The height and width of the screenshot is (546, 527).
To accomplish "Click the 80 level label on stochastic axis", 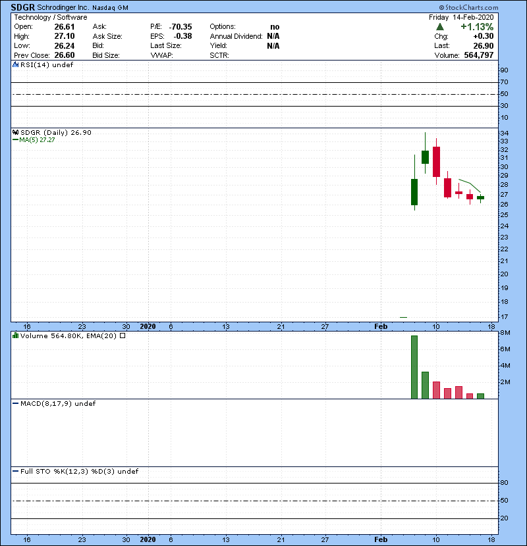I will tap(505, 483).
